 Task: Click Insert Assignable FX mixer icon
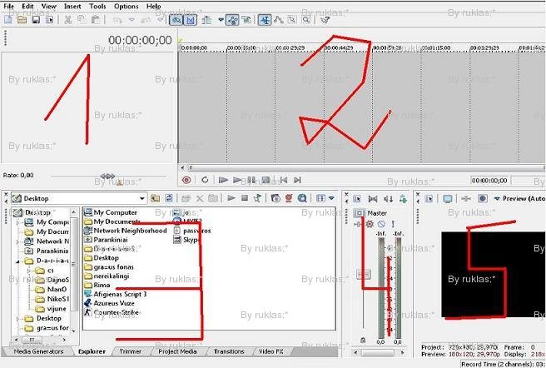point(403,199)
